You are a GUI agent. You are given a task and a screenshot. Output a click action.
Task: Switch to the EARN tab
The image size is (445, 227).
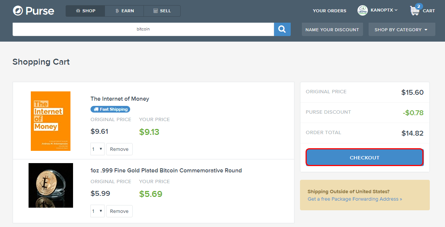click(124, 11)
